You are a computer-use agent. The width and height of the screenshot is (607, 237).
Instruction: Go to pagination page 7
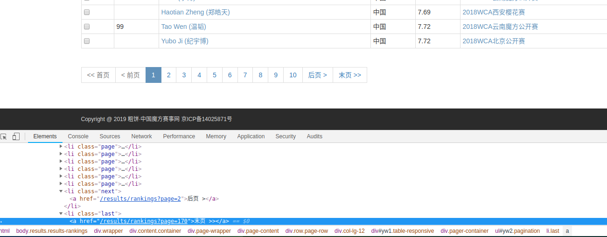(x=245, y=75)
